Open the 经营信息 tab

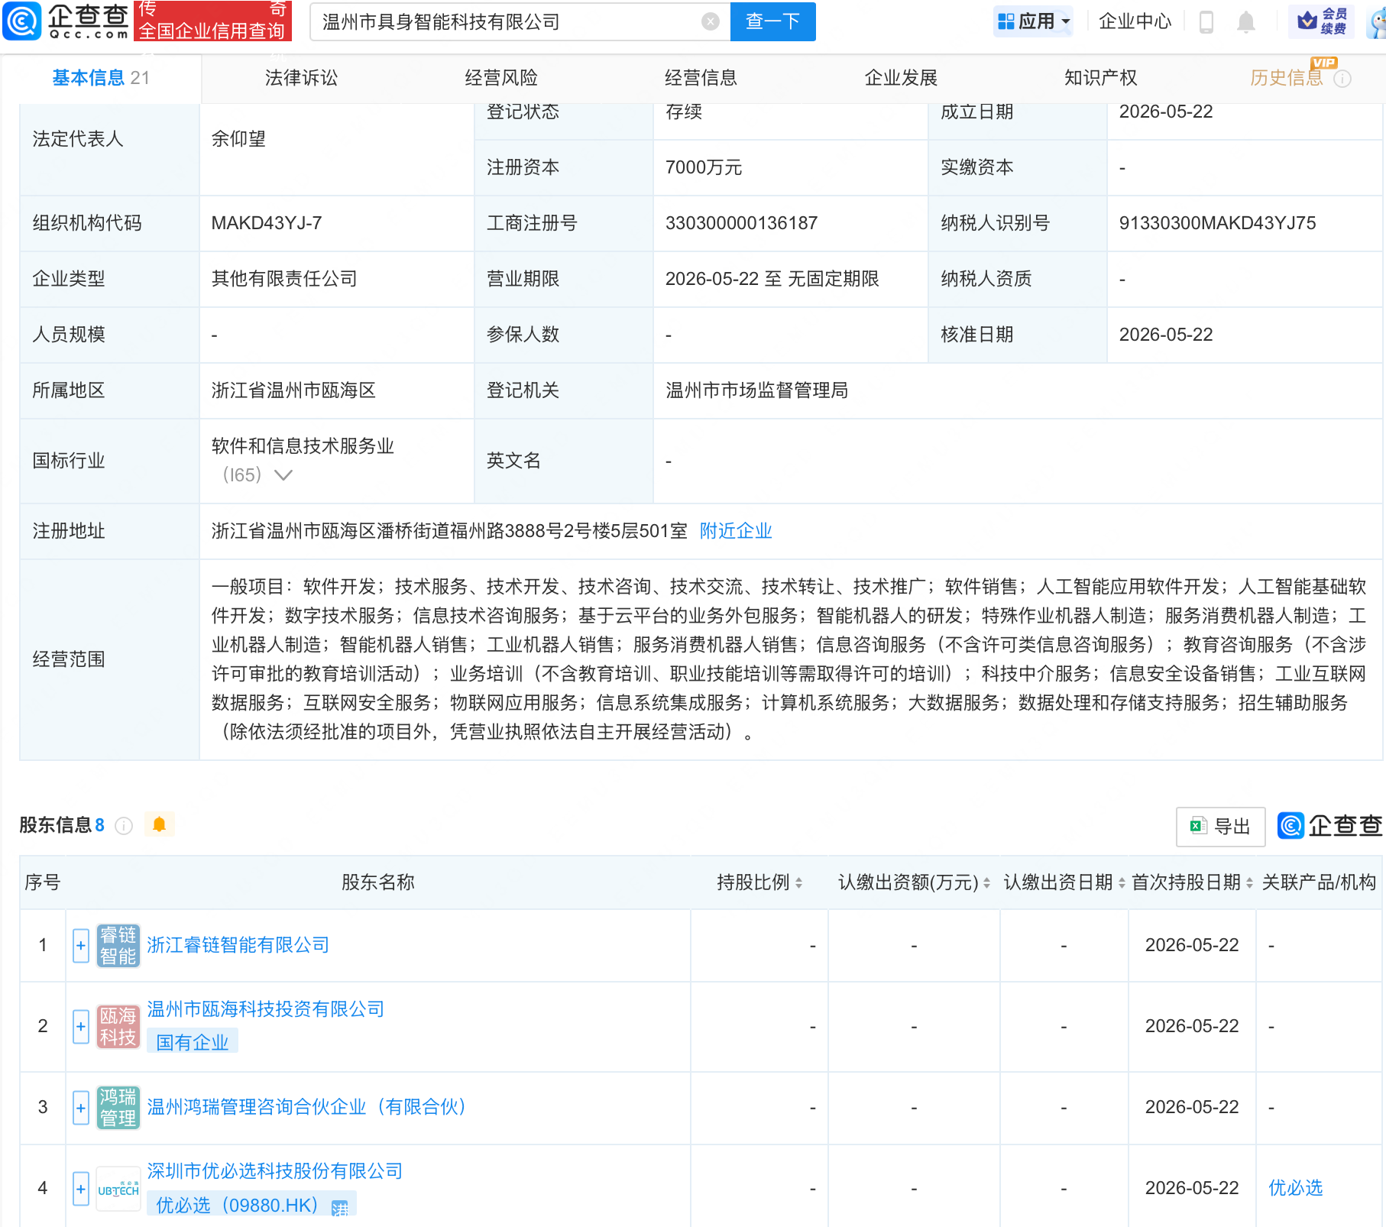click(701, 78)
